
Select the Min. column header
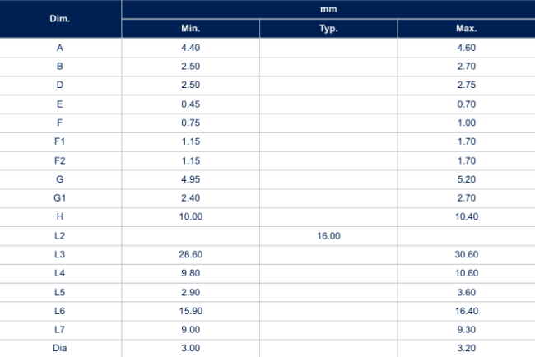(191, 29)
